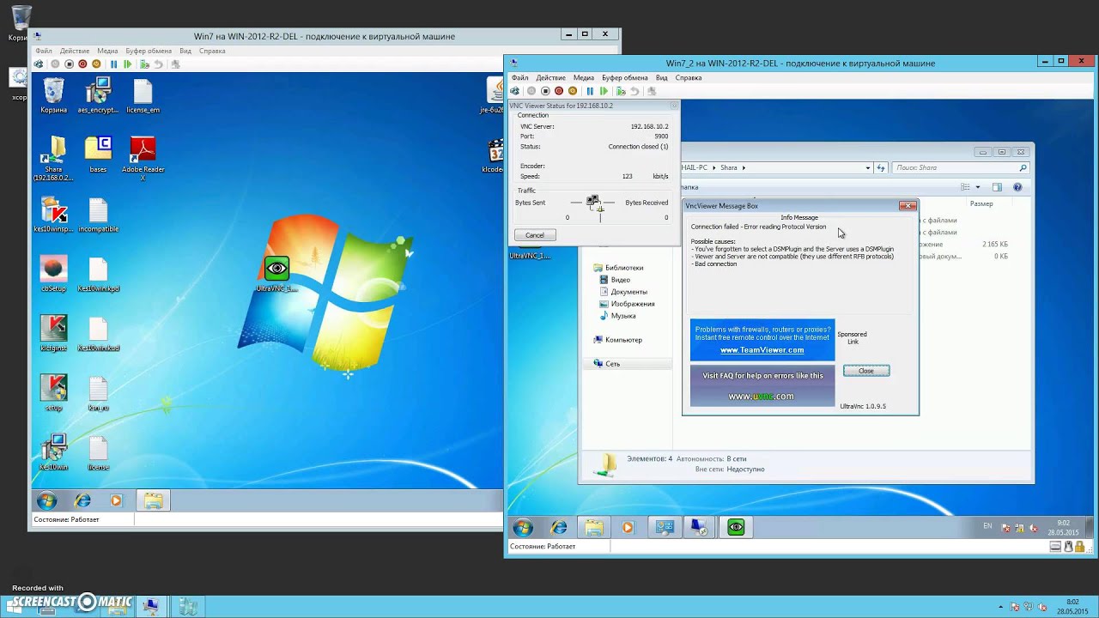Open Internet Explorer in Win7_2 guest taskbar
The width and height of the screenshot is (1099, 618).
coord(559,528)
